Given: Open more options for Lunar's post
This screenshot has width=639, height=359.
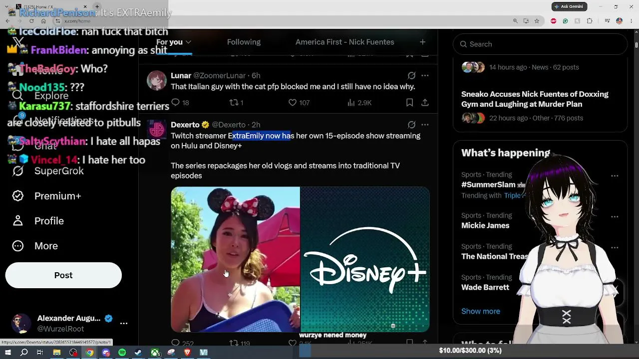Looking at the screenshot, I should coord(425,76).
